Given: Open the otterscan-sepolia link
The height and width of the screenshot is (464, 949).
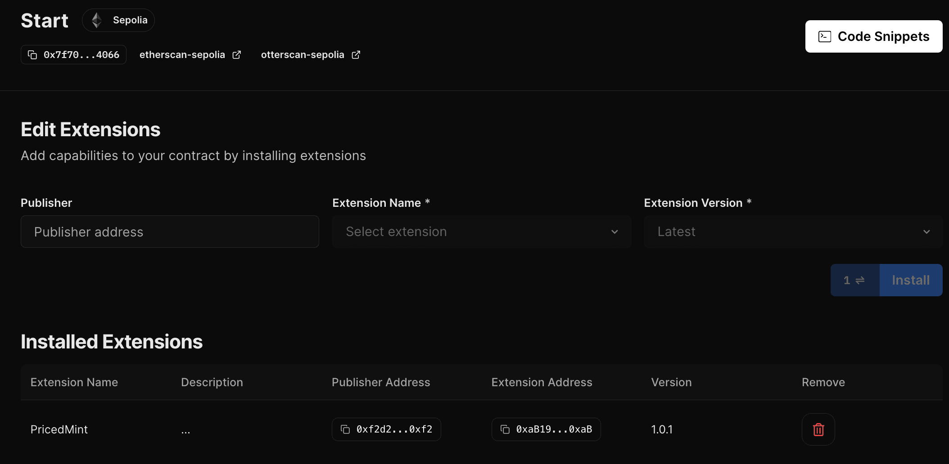Looking at the screenshot, I should 303,55.
